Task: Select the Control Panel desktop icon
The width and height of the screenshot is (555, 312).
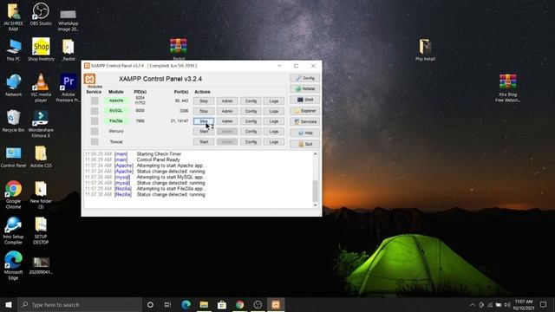Action: 14,157
